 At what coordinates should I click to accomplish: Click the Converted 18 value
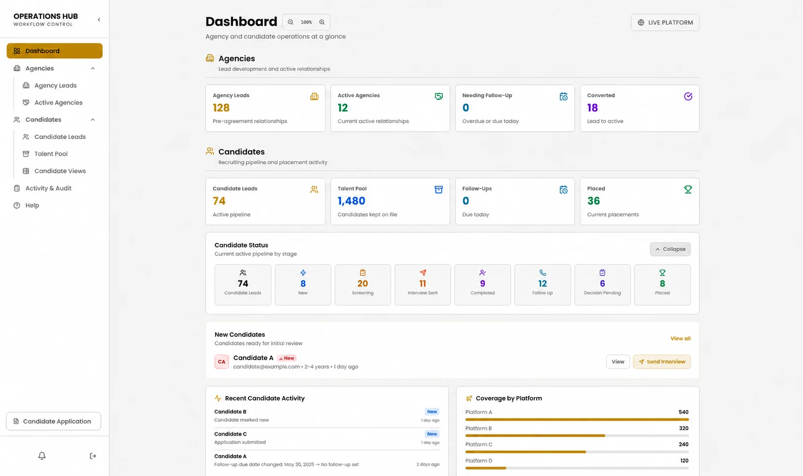[x=592, y=108]
